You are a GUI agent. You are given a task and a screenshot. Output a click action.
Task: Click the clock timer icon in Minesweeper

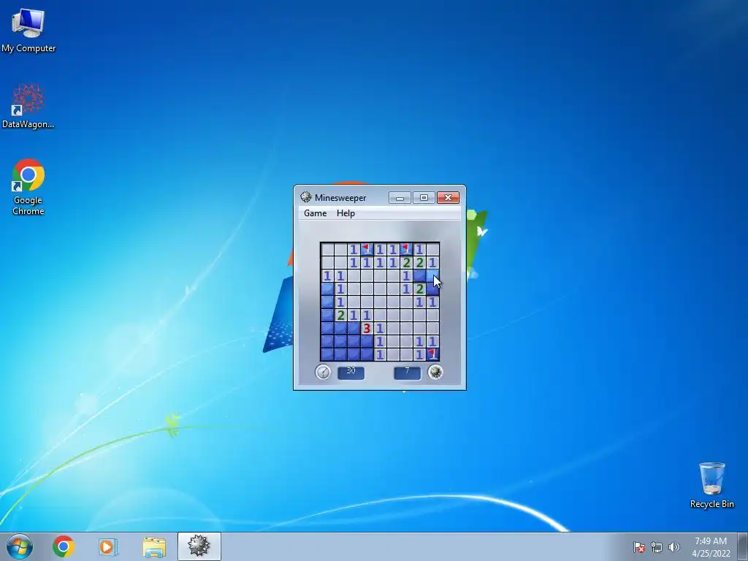(323, 372)
